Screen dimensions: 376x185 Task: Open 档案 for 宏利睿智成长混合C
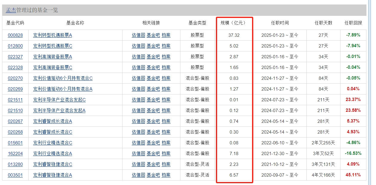click(x=166, y=132)
